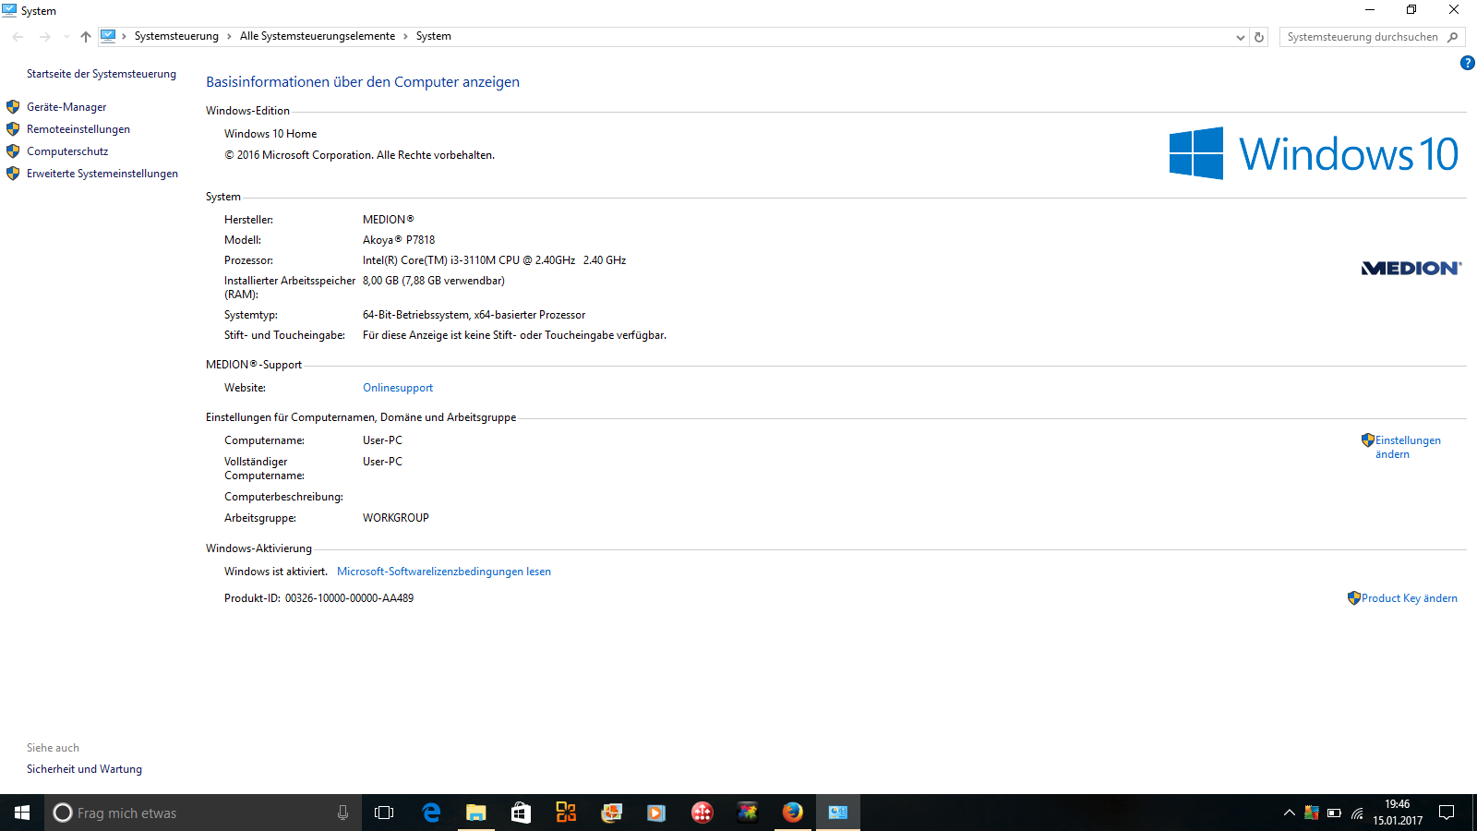Click the System control panel taskbar icon
Image resolution: width=1477 pixels, height=831 pixels.
837,813
